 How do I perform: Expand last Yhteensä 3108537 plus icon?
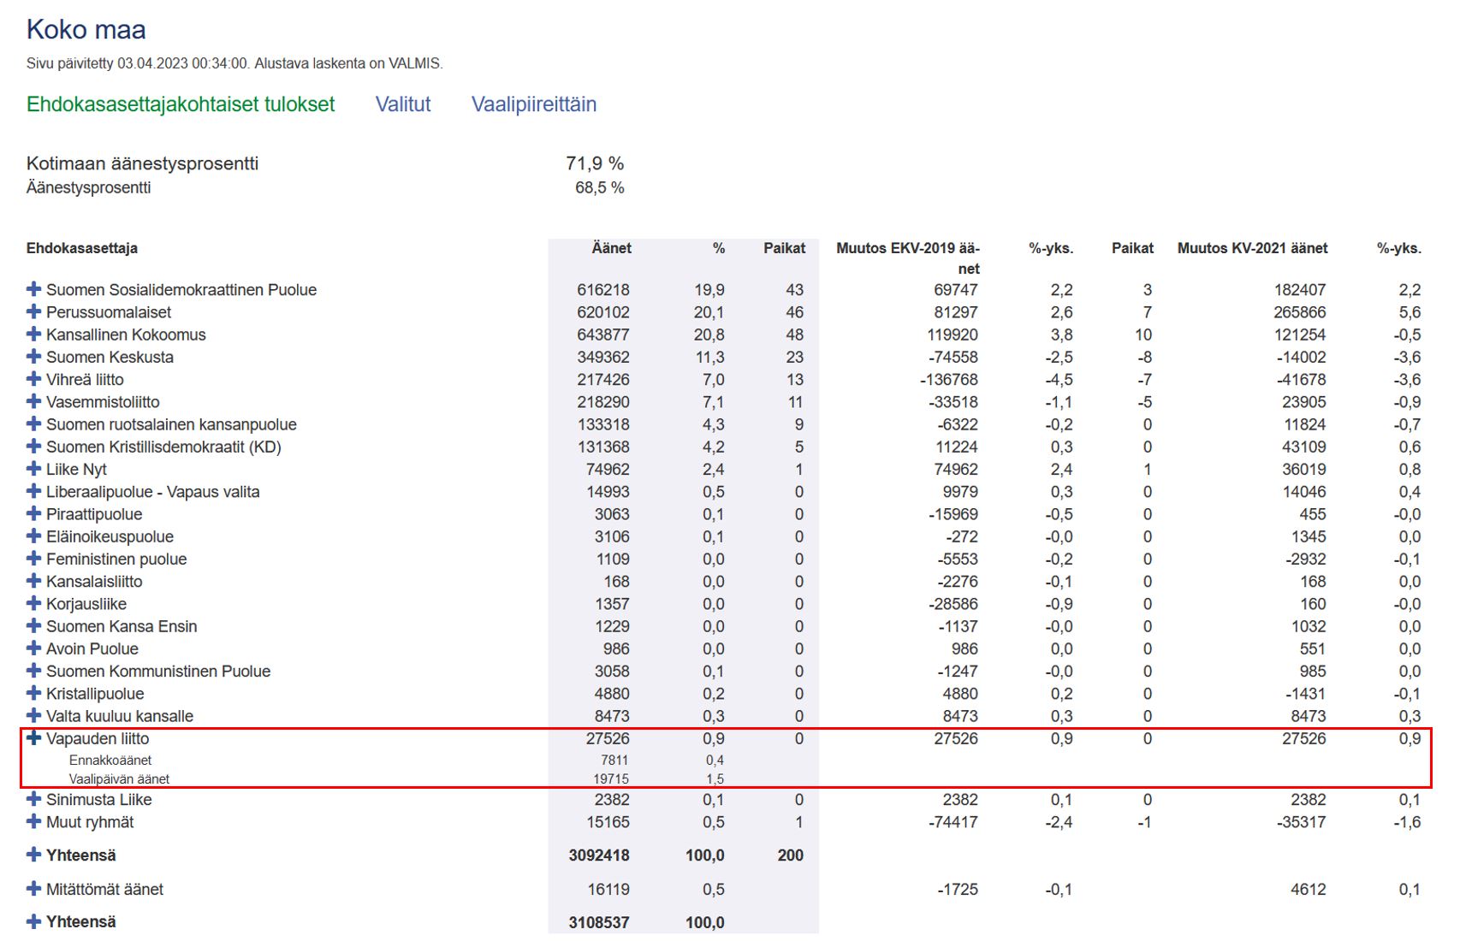[33, 921]
